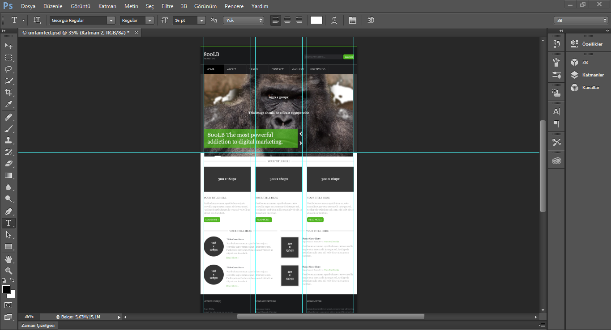Expand the status bar info arrow
611x330 pixels.
pos(119,317)
